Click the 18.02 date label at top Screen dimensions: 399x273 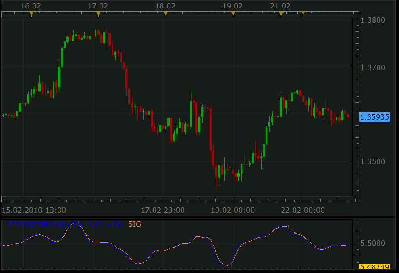[166, 6]
